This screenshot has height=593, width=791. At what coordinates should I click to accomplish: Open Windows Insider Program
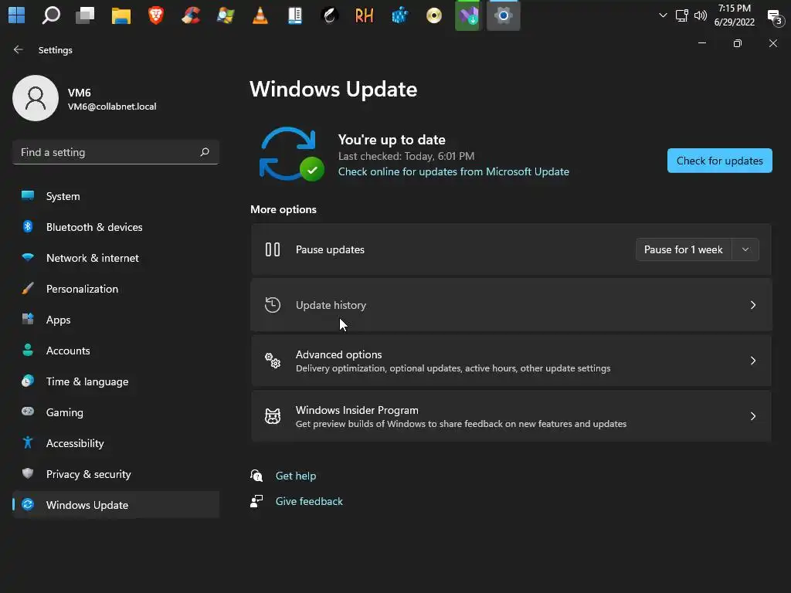pyautogui.click(x=511, y=416)
